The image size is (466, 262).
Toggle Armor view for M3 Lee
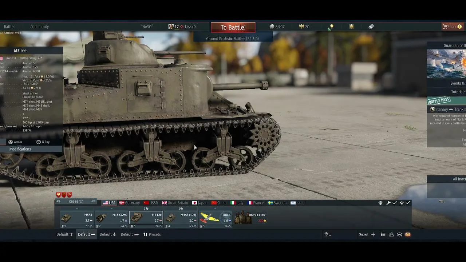click(x=15, y=142)
